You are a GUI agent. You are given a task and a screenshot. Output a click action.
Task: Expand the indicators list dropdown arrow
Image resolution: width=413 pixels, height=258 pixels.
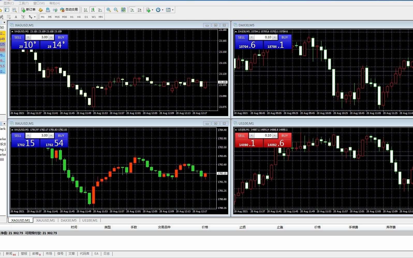(x=152, y=10)
